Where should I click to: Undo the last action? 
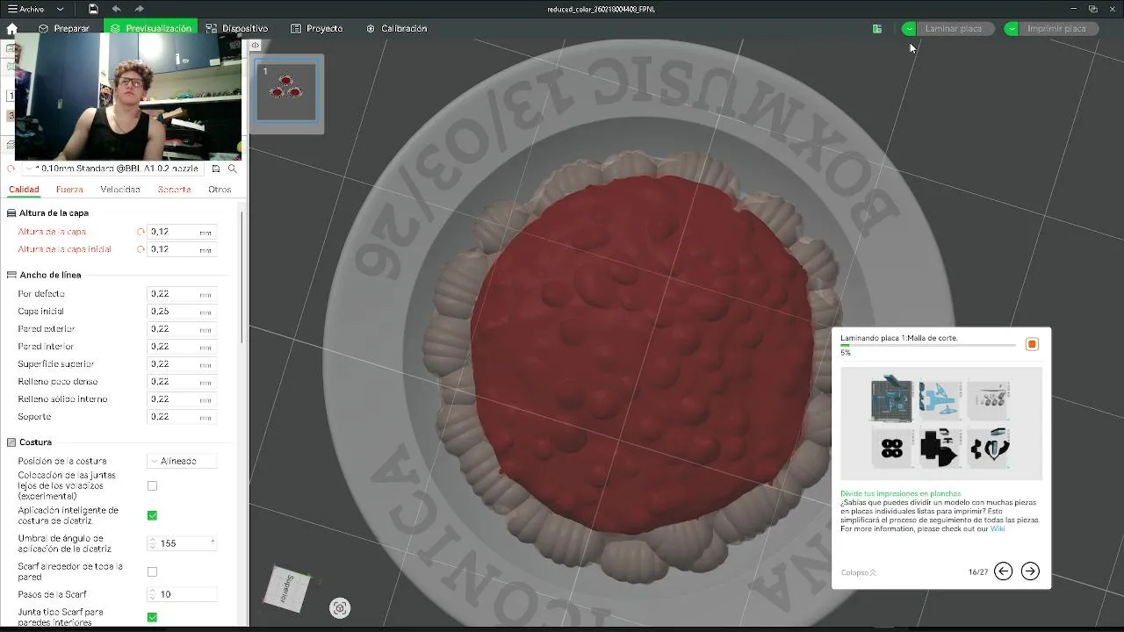pyautogui.click(x=117, y=9)
